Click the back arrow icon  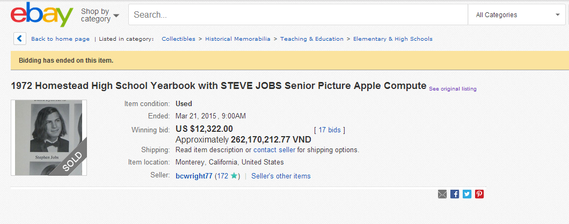(19, 39)
